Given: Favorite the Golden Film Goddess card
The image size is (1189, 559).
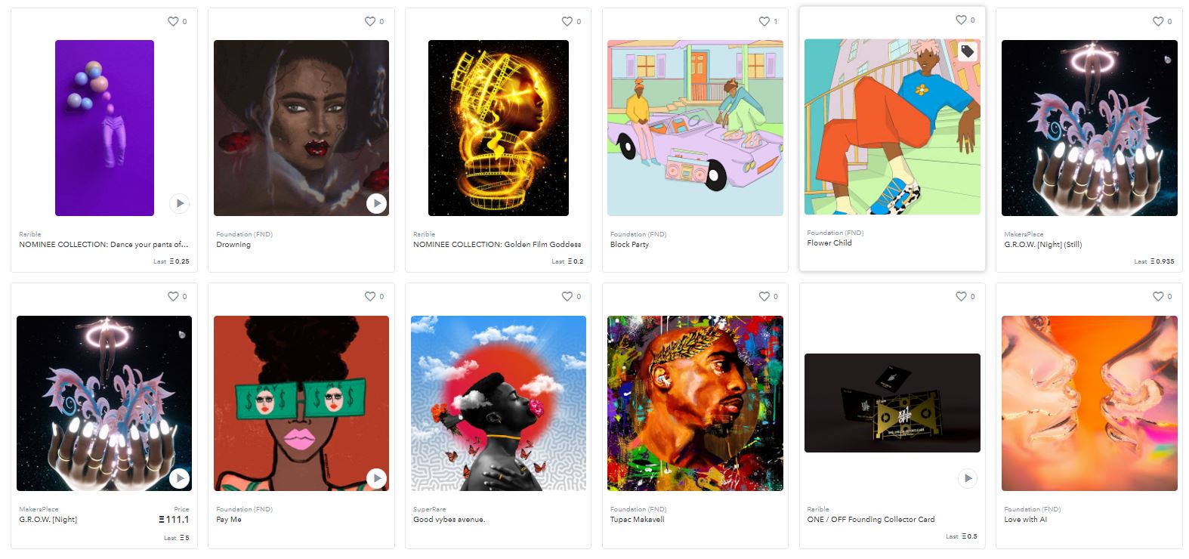Looking at the screenshot, I should point(567,21).
